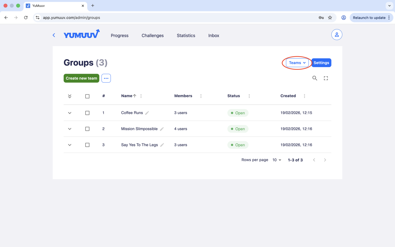Click the blue back arrow near logo
Viewport: 395px width, 247px height.
(x=54, y=35)
